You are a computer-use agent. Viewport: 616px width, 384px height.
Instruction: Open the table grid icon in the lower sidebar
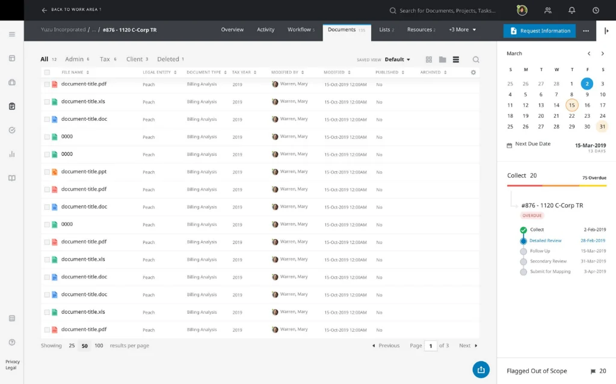(12, 318)
